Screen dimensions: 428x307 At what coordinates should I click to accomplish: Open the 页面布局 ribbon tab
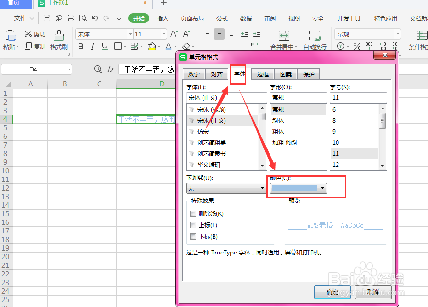[x=192, y=18]
